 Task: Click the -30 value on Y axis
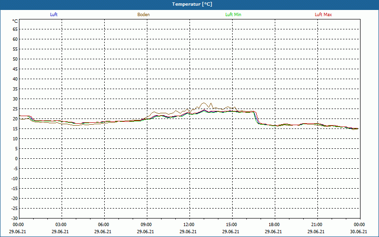click(15, 218)
